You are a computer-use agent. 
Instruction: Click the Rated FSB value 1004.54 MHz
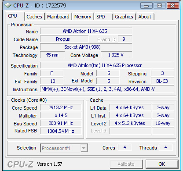click(x=61, y=131)
